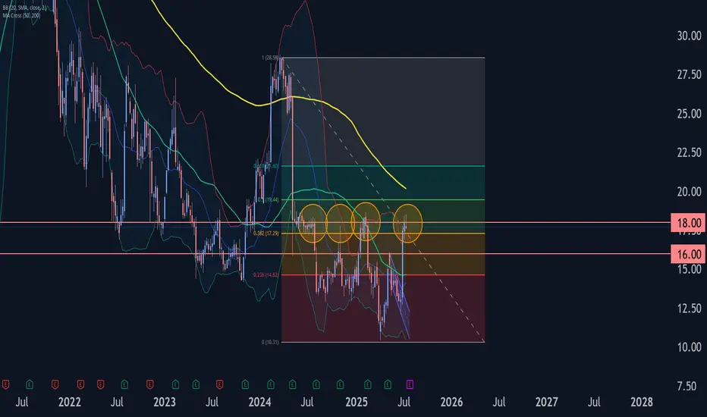
Task: Open the purple upcoming earnings marker
Action: pyautogui.click(x=410, y=384)
